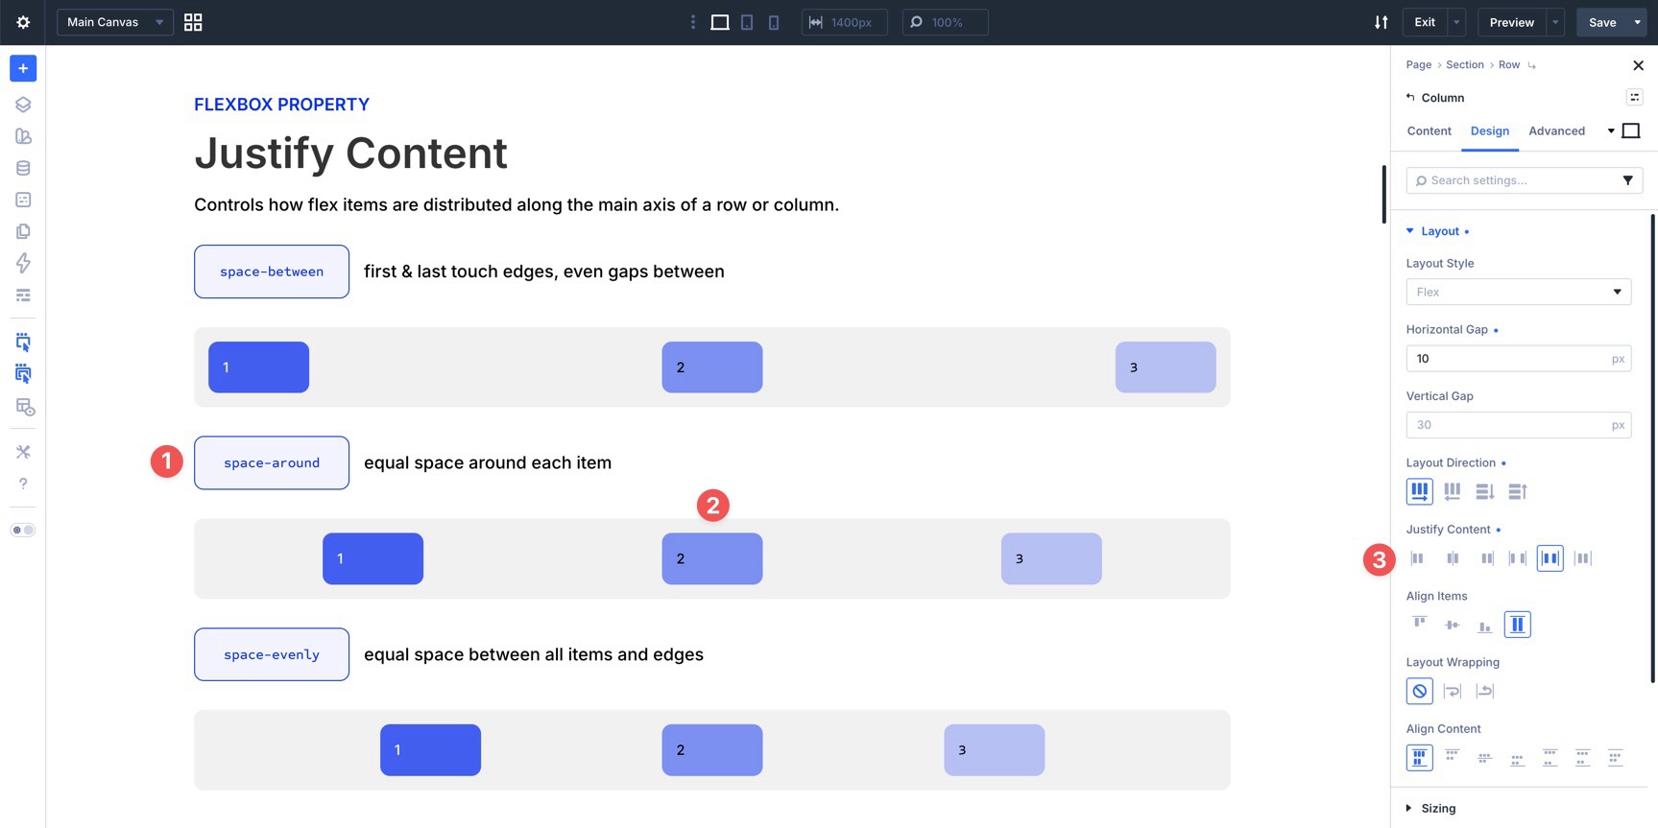Toggle the light/dark mode switch
This screenshot has width=1658, height=828.
(23, 530)
